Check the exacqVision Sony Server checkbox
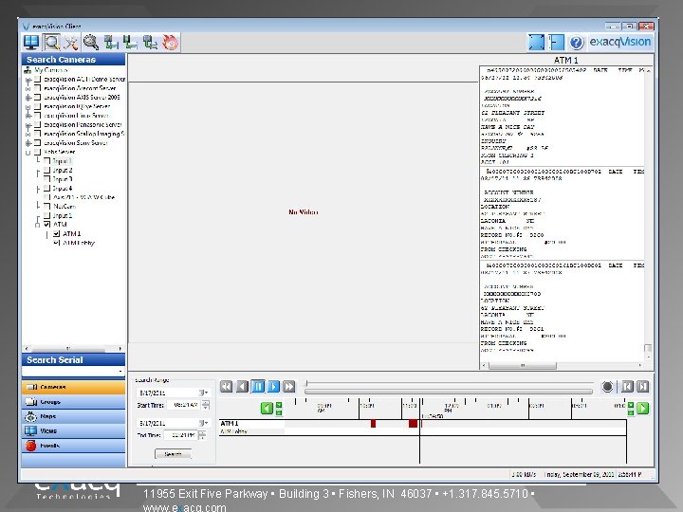The height and width of the screenshot is (512, 683). tap(37, 143)
